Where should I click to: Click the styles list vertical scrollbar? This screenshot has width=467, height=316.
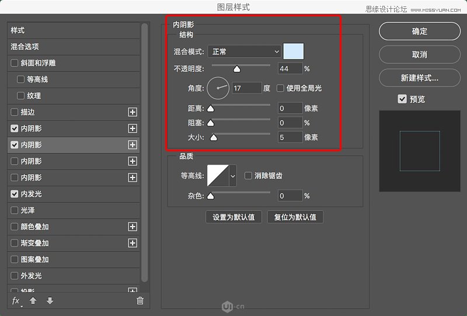click(144, 152)
